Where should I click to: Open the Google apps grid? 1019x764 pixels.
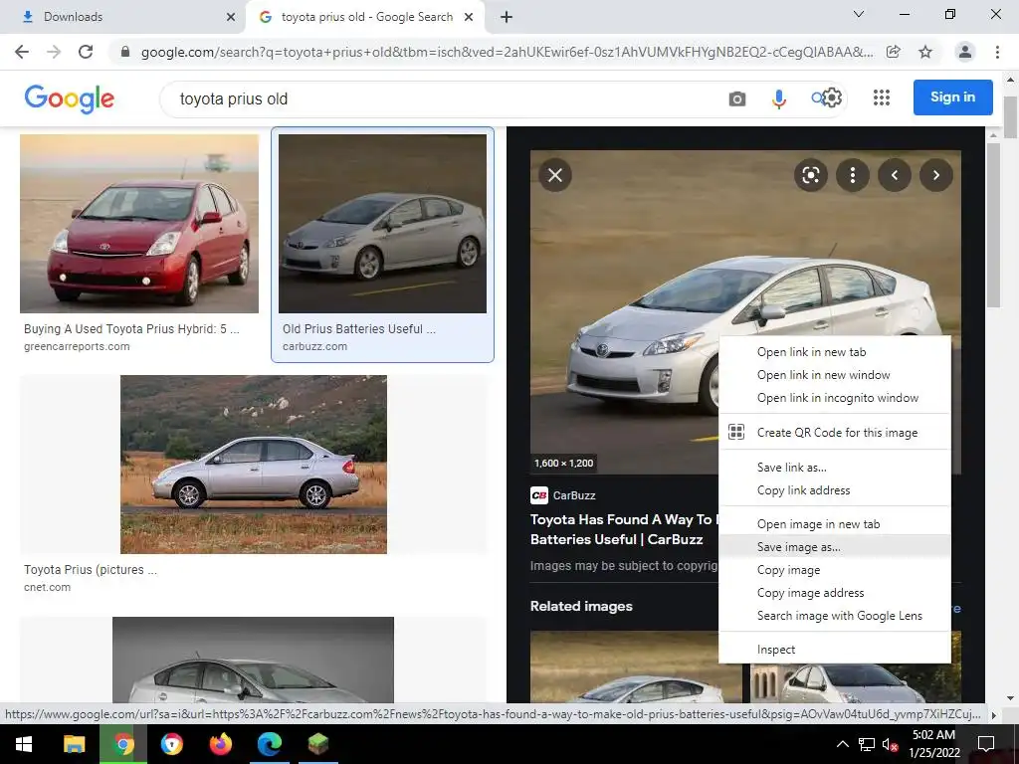882,98
